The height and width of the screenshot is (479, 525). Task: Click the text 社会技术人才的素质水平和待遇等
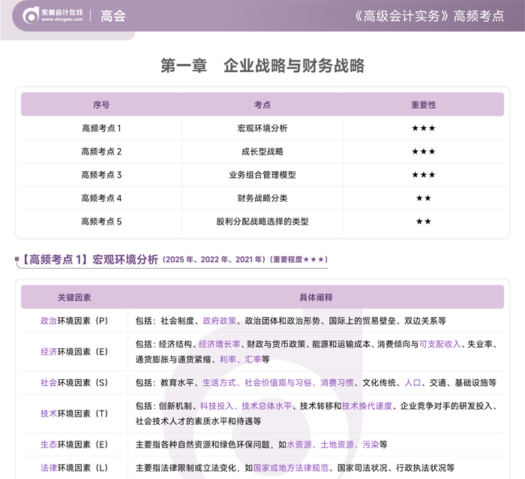click(x=198, y=421)
